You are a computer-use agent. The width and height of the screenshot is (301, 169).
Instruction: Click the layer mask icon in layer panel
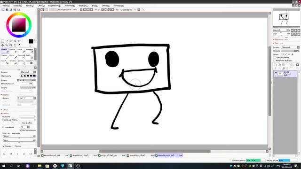(x=298, y=65)
